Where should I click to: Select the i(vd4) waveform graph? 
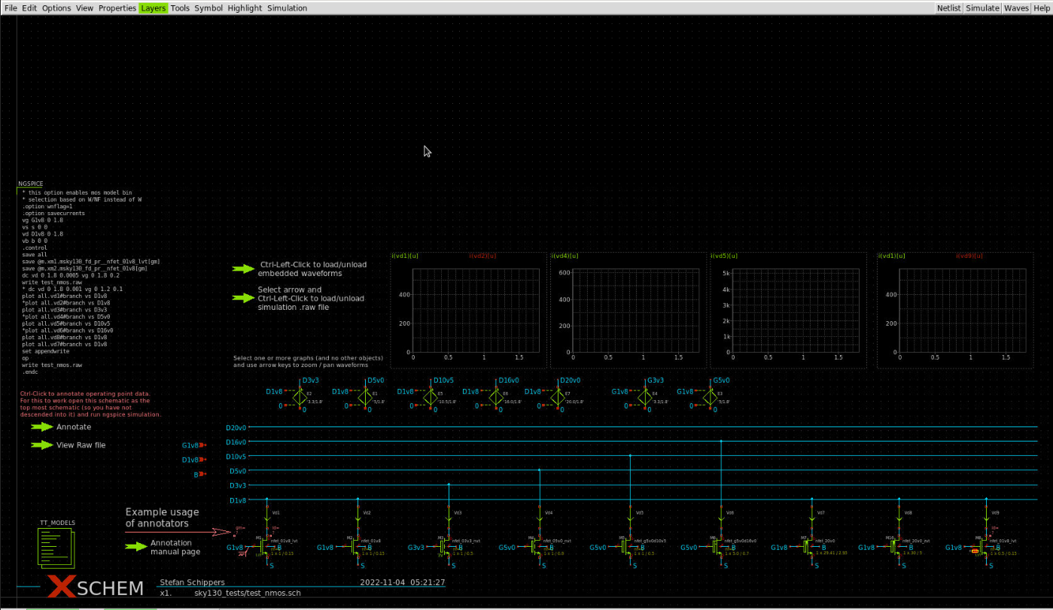pyautogui.click(x=627, y=310)
